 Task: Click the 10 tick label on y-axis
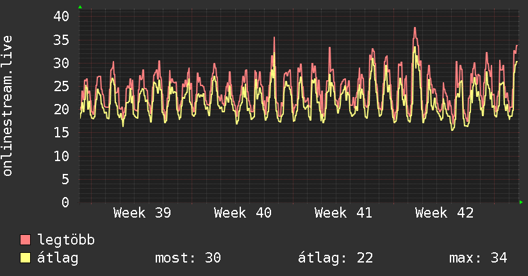click(x=62, y=156)
